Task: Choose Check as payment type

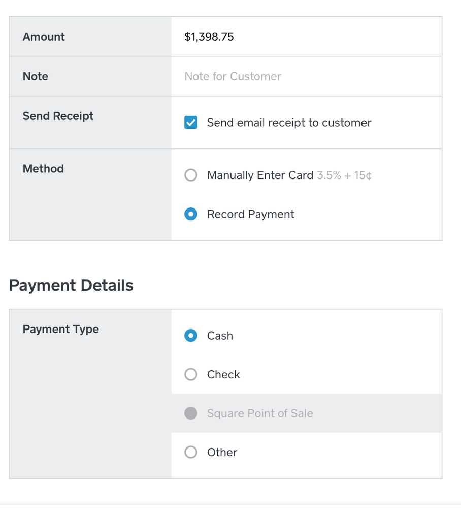Action: point(191,374)
